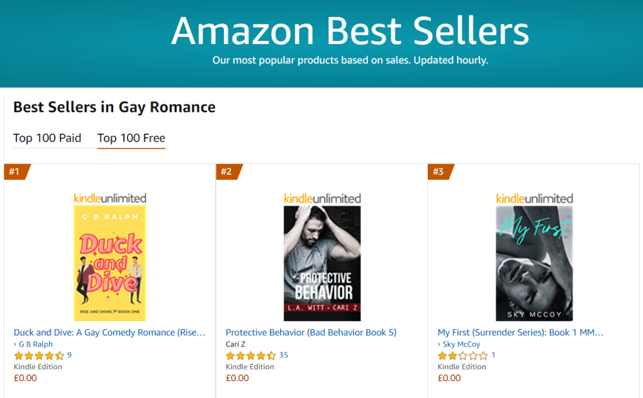Open Protective Behavior (Bad Behavior Book 5) link

click(x=311, y=332)
